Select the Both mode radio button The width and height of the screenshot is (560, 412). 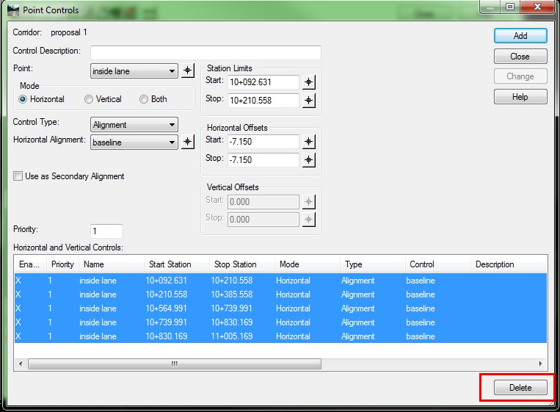coord(144,99)
